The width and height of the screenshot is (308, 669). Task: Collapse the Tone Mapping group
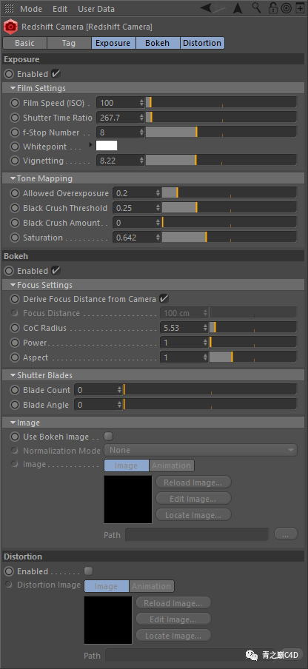pos(13,178)
